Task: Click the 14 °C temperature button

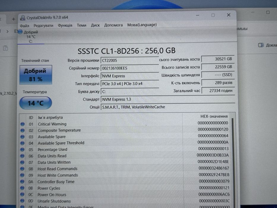Action: pyautogui.click(x=36, y=103)
